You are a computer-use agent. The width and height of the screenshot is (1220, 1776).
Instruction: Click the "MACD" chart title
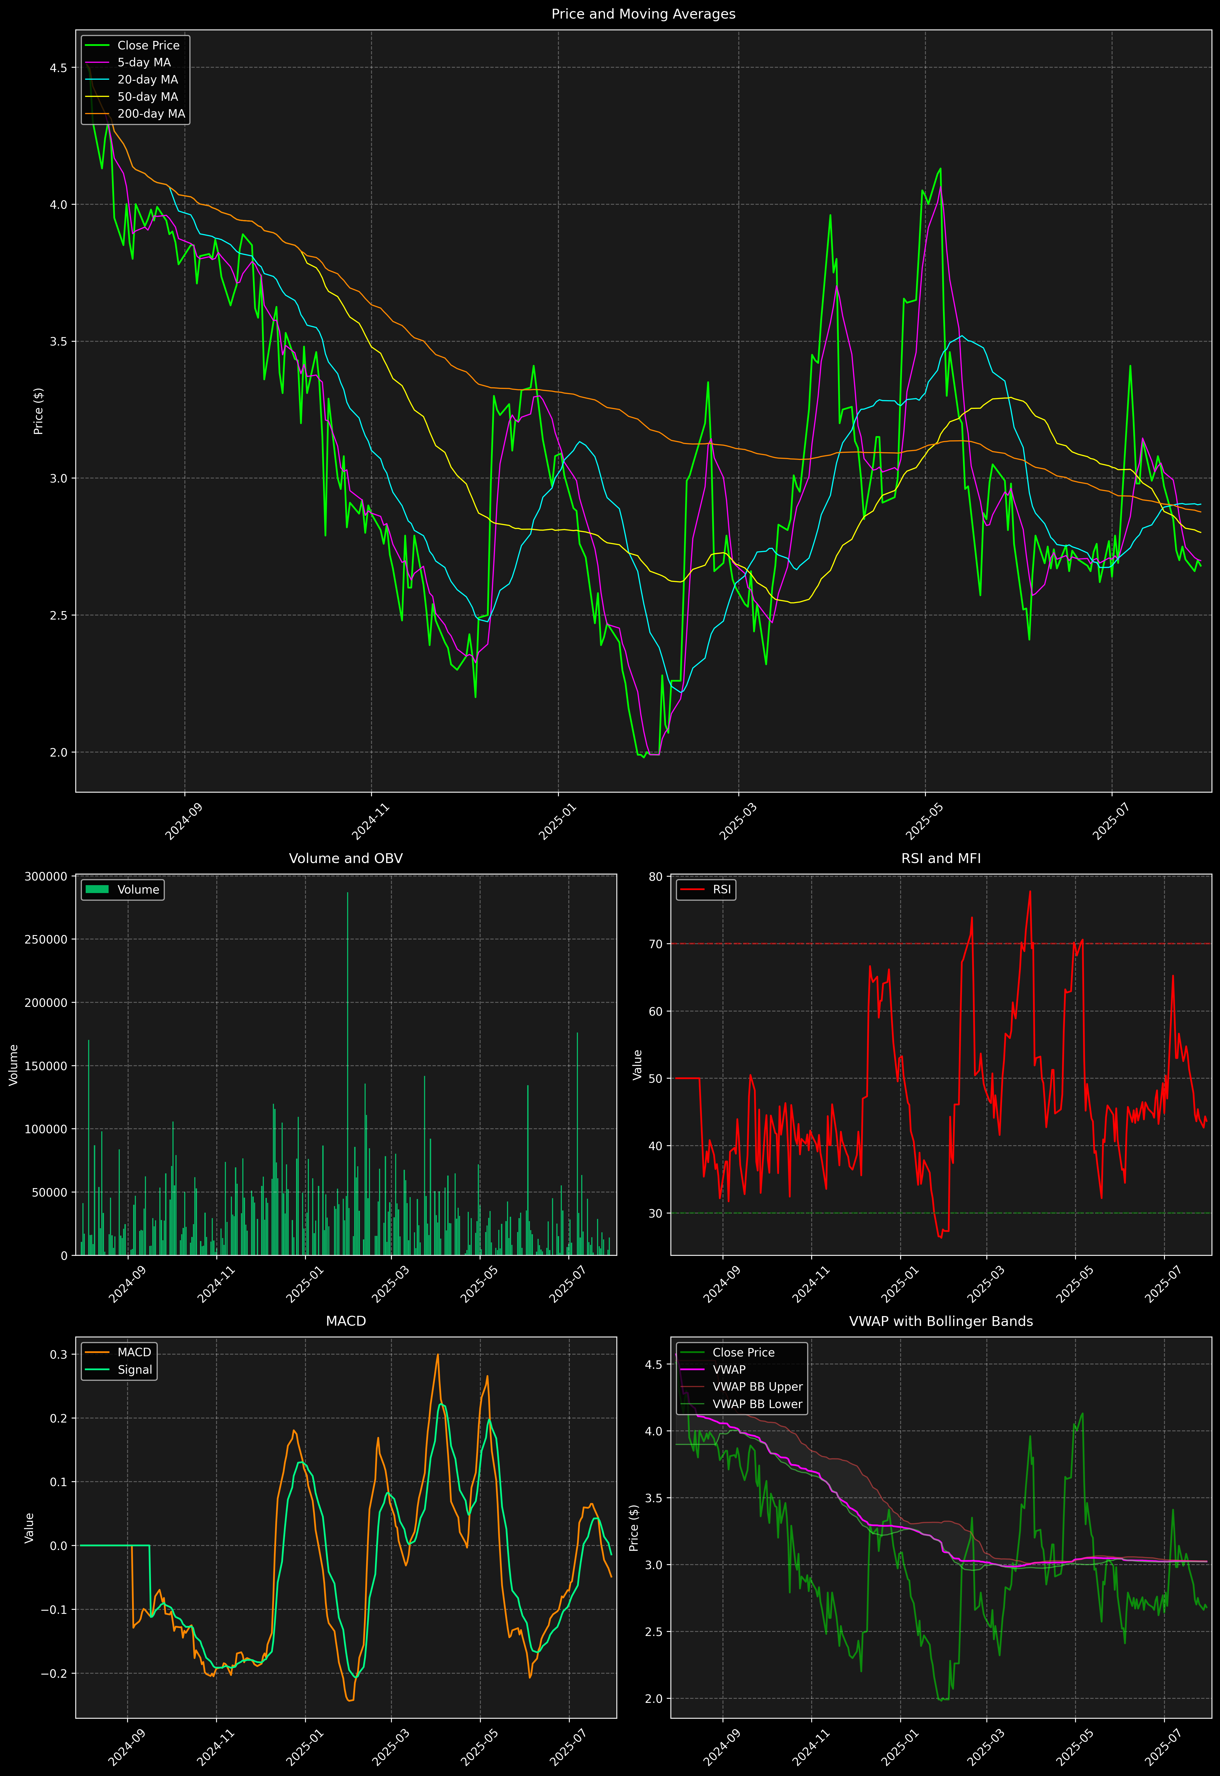pyautogui.click(x=345, y=1321)
